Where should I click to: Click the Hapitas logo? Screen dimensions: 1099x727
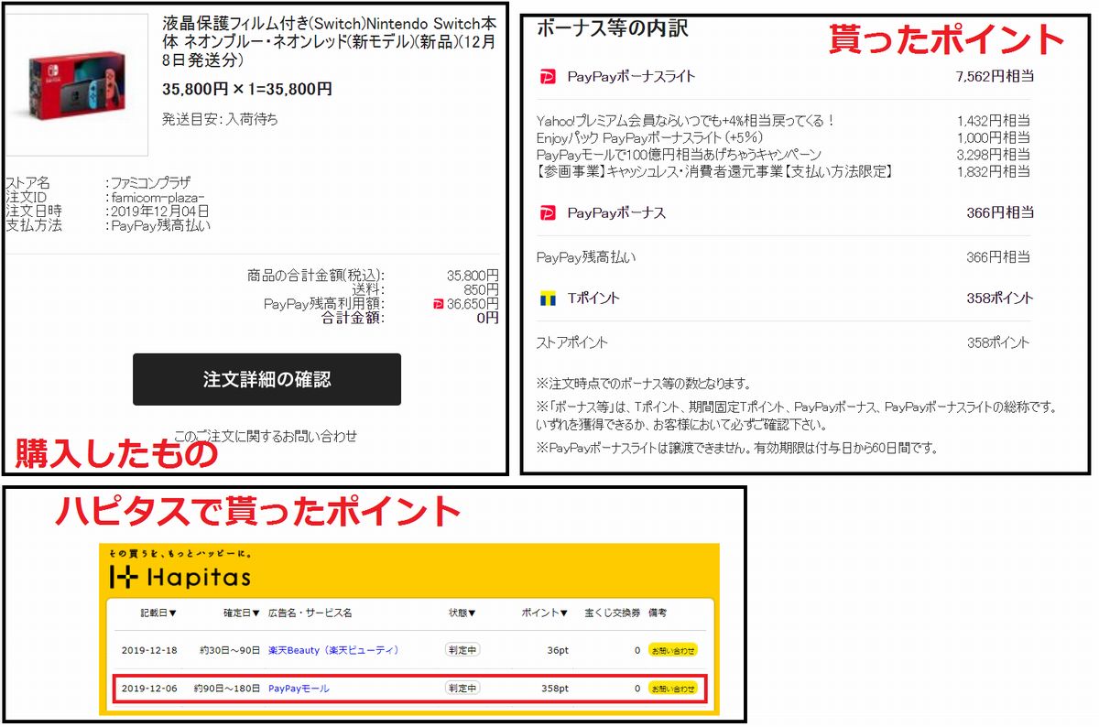pos(180,578)
